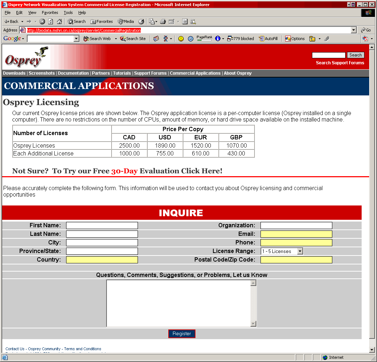Click the Print icon in toolbar
Viewport: 377px width, 362px height.
(163, 21)
